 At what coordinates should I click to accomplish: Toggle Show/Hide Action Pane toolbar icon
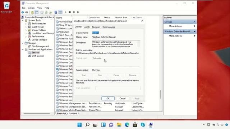60,12
